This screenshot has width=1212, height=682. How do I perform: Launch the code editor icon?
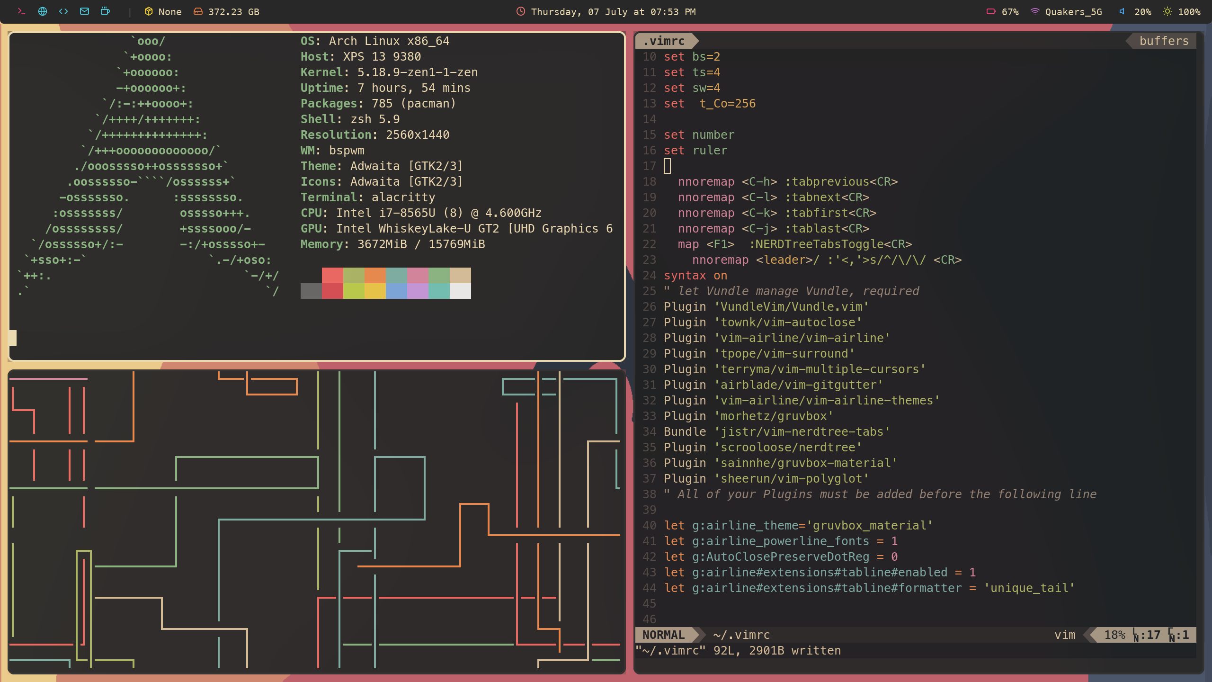point(63,11)
